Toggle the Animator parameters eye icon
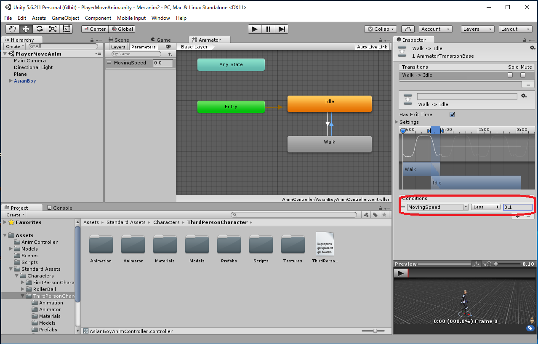 pyautogui.click(x=168, y=47)
